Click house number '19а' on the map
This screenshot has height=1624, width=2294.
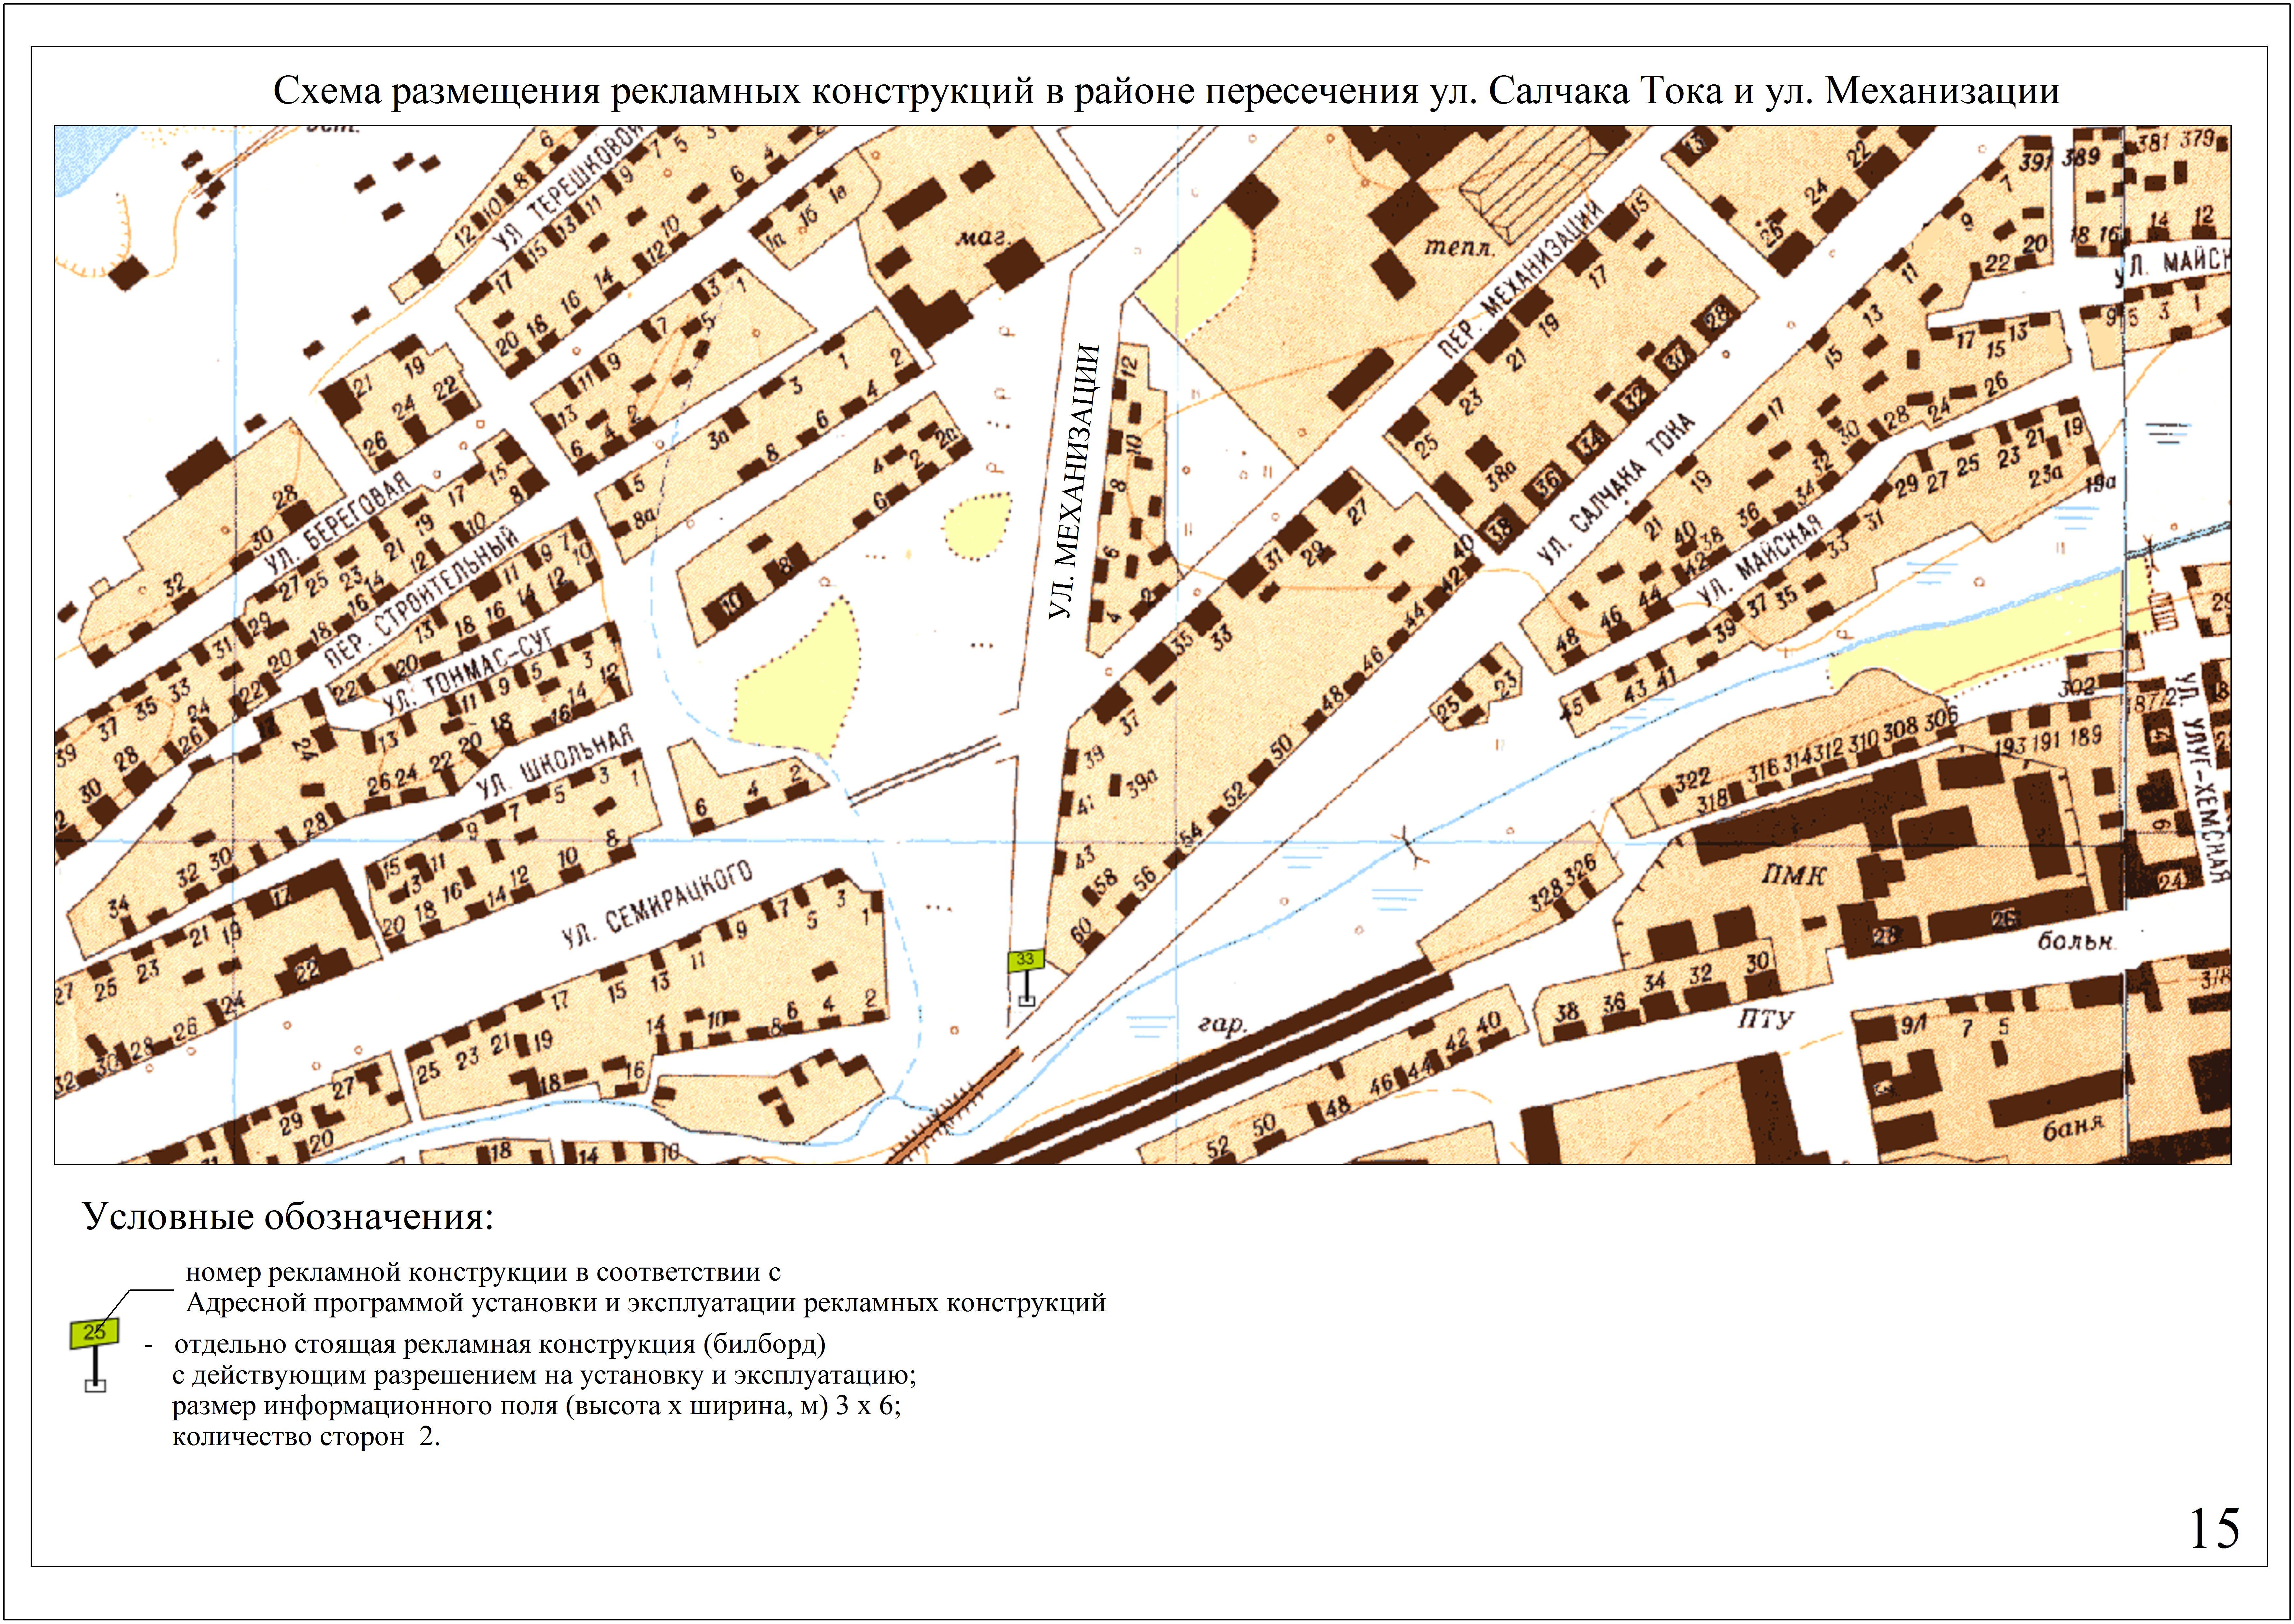[2101, 484]
